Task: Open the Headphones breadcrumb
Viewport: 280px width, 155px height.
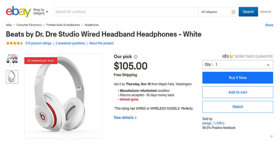Action: click(92, 25)
